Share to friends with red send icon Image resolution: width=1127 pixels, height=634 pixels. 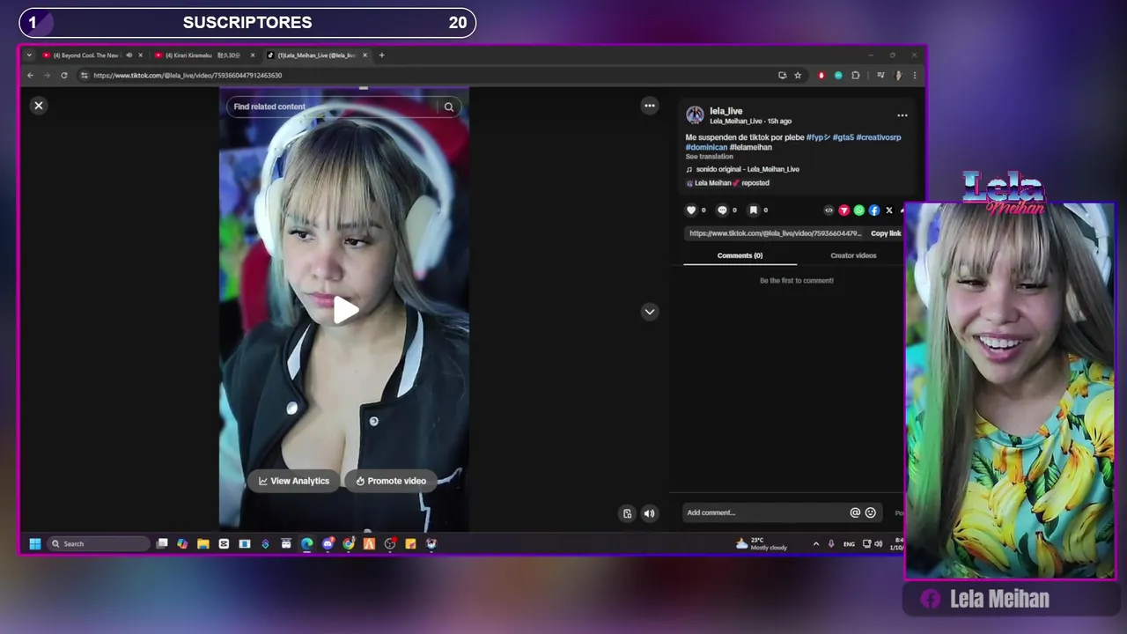tap(843, 210)
